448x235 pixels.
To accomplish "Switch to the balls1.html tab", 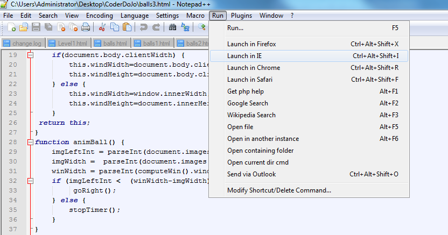I will pyautogui.click(x=153, y=44).
